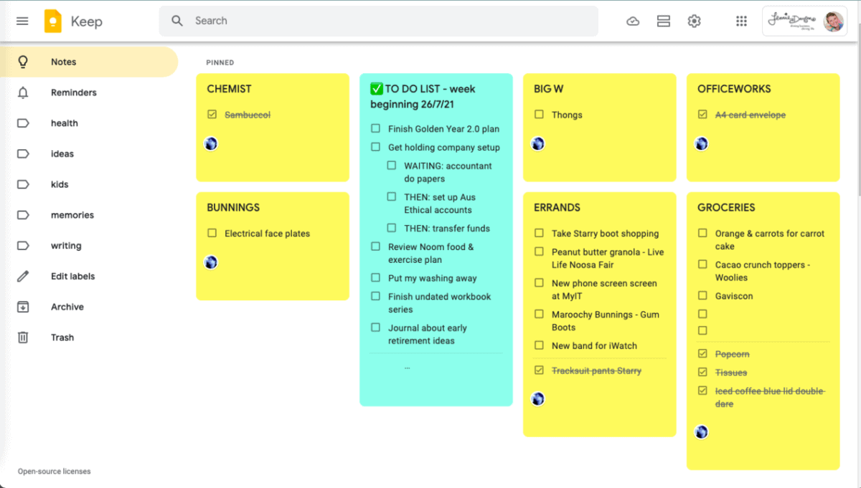Click the Keep app logo

52,21
